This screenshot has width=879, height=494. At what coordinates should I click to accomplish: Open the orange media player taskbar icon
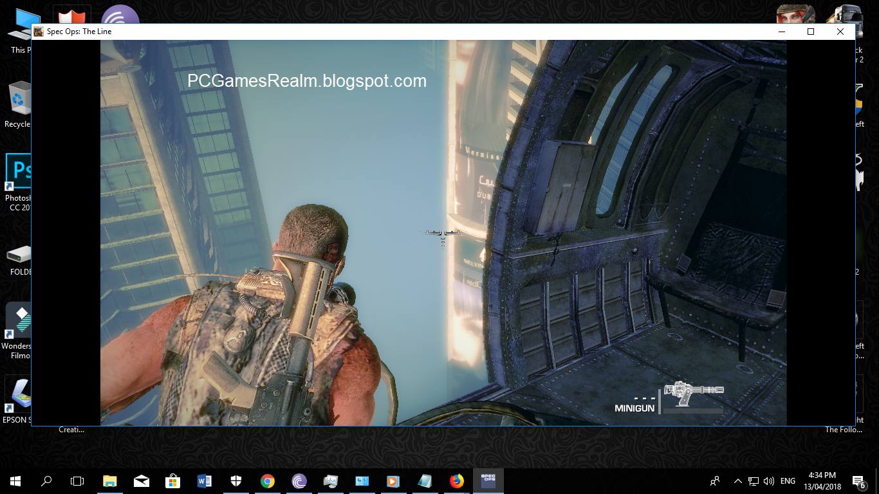click(x=393, y=481)
